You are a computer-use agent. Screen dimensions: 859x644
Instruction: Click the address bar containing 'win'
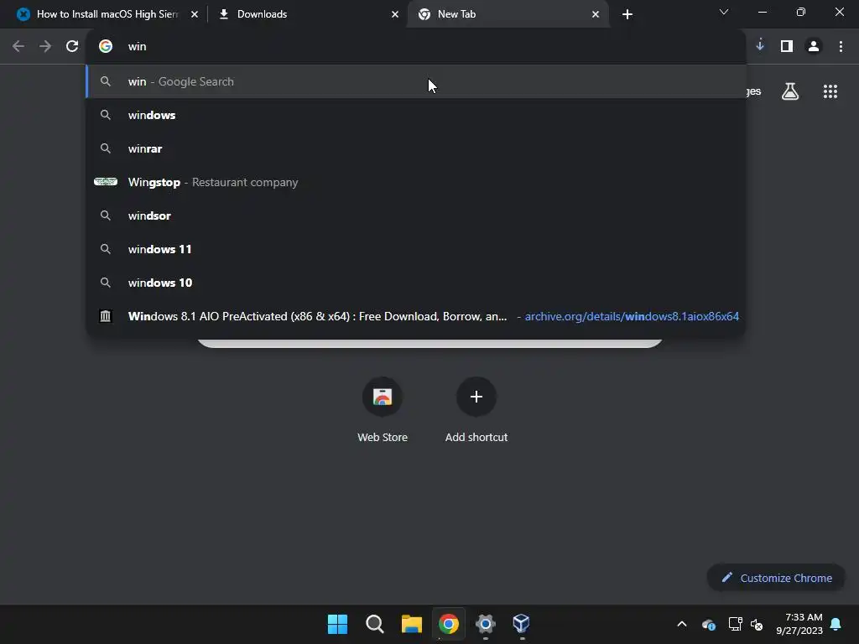[416, 47]
